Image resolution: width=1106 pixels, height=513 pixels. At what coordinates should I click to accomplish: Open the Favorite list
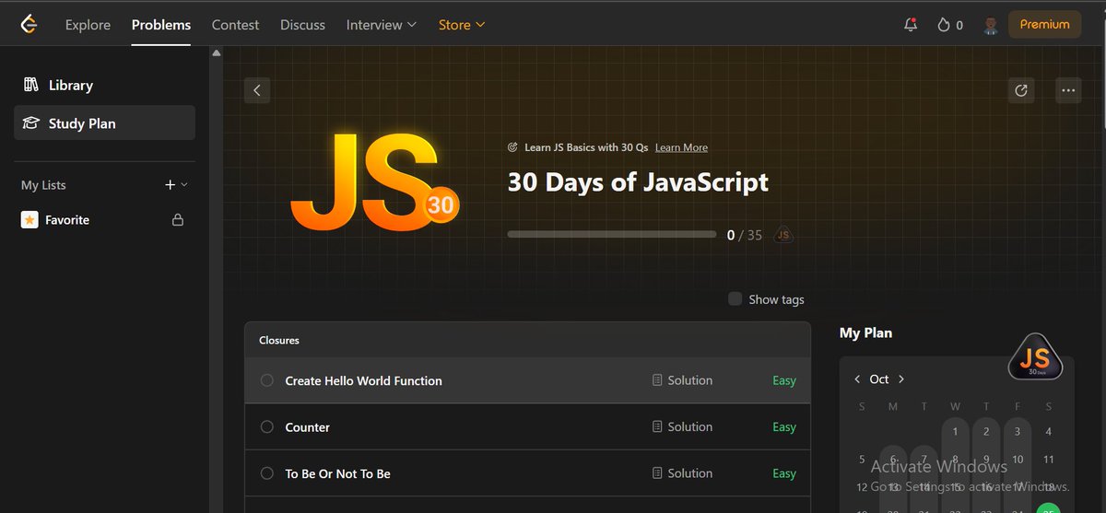[x=67, y=220]
